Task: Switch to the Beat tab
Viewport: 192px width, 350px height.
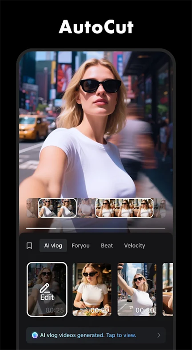Action: tap(107, 245)
